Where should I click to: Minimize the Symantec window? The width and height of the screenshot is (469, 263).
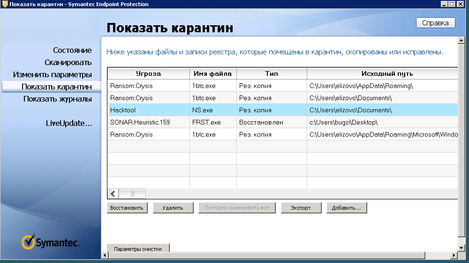coord(444,4)
